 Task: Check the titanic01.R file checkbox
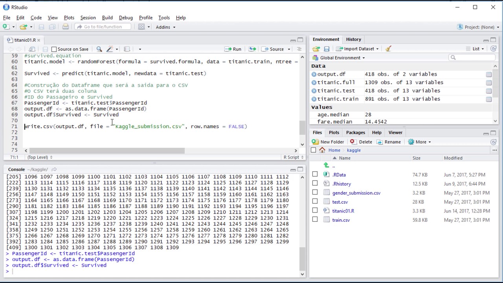pyautogui.click(x=315, y=211)
